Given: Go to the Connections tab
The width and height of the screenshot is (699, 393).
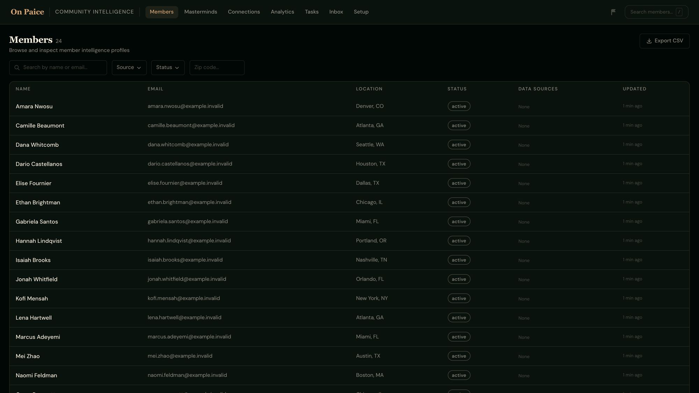Looking at the screenshot, I should point(244,12).
